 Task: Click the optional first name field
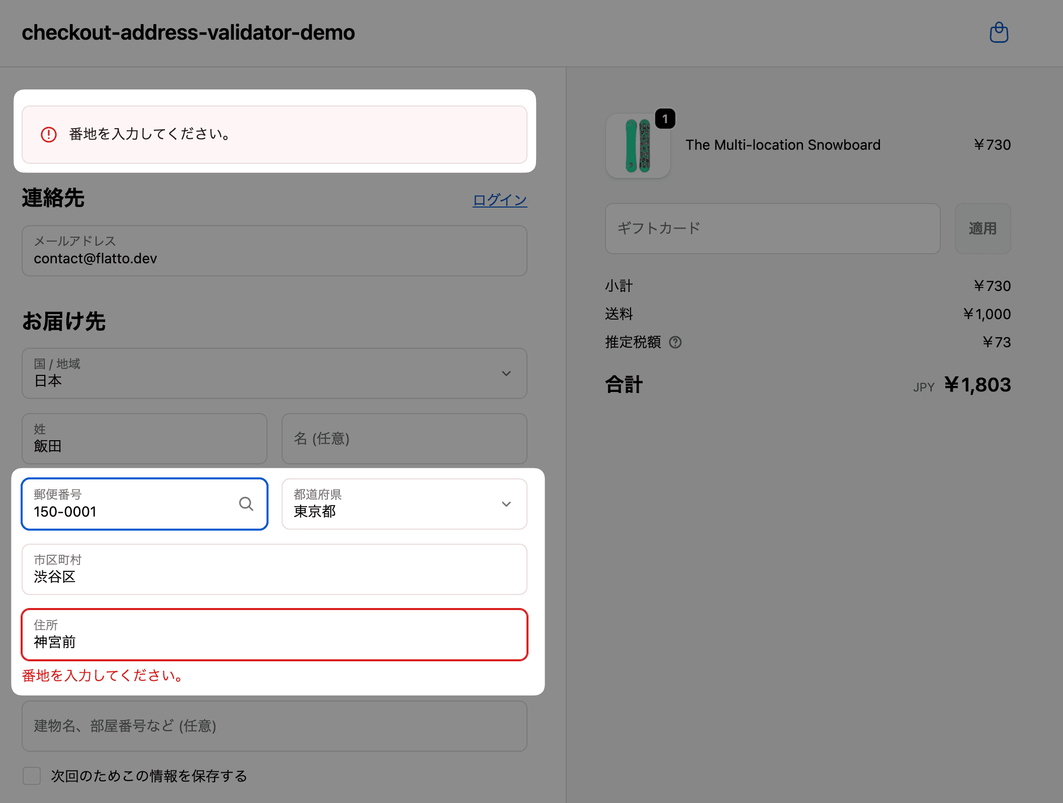[x=404, y=439]
